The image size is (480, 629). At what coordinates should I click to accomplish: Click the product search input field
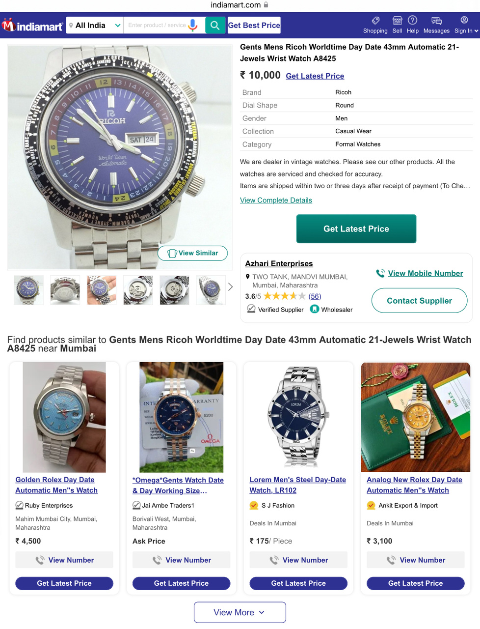(x=157, y=25)
